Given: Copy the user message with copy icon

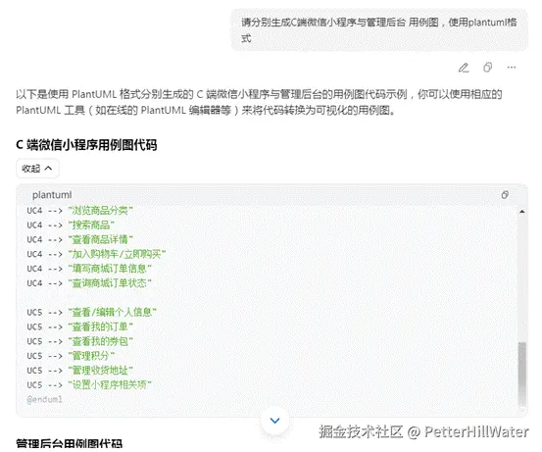Looking at the screenshot, I should 487,68.
